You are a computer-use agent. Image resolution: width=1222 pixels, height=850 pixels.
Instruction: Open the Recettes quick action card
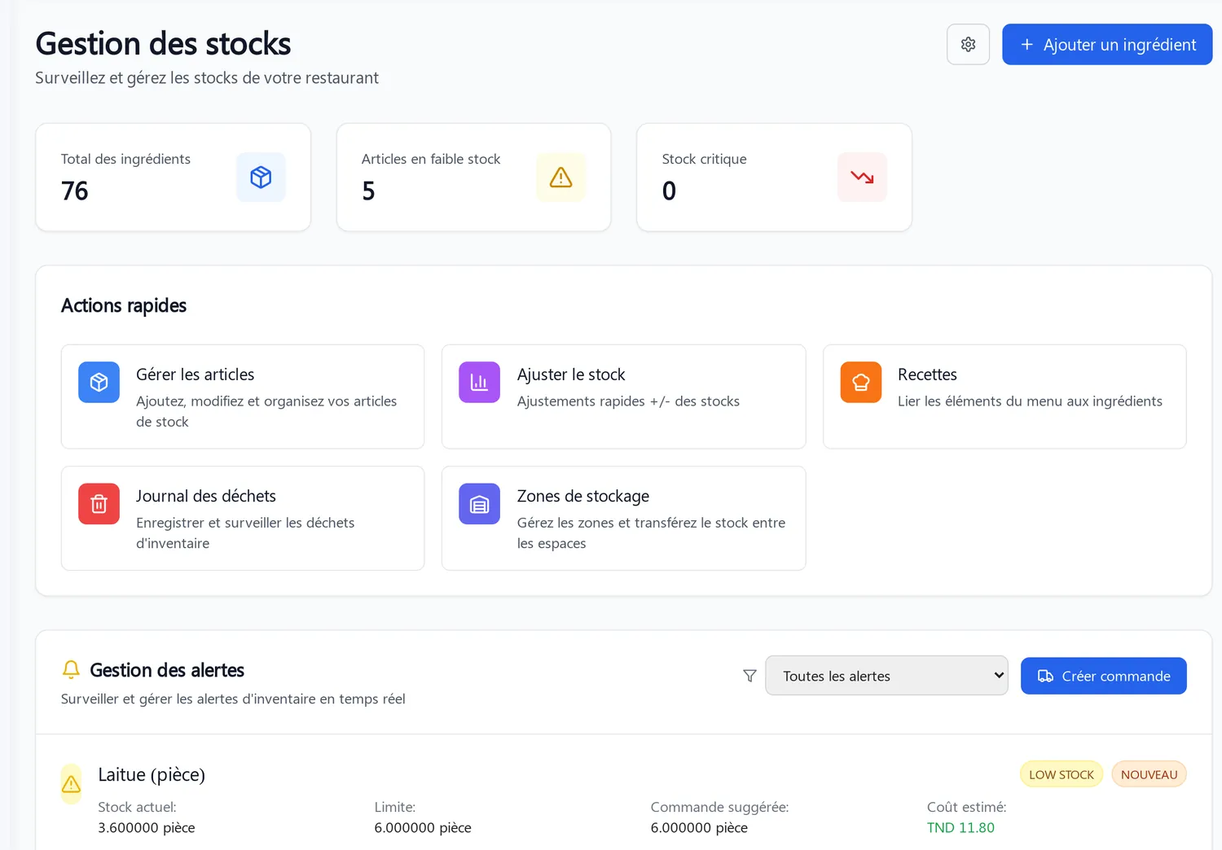pos(1004,397)
